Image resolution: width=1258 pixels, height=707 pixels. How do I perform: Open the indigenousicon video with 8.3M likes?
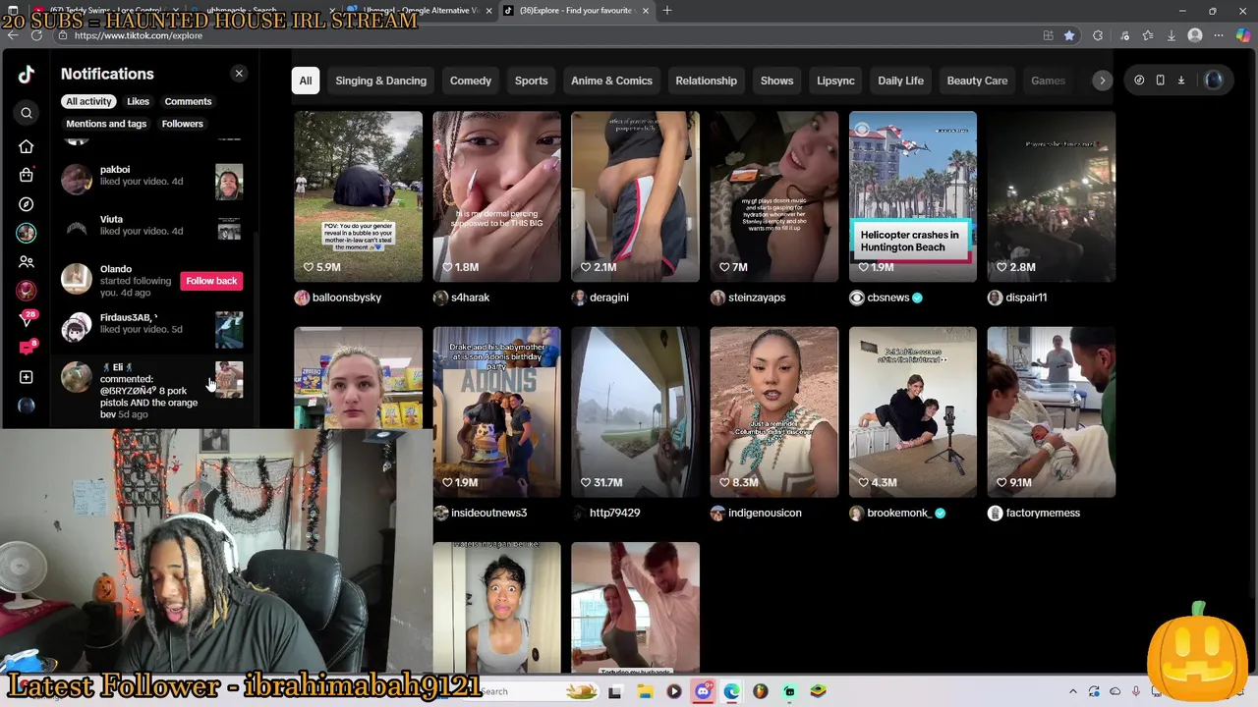pyautogui.click(x=774, y=412)
